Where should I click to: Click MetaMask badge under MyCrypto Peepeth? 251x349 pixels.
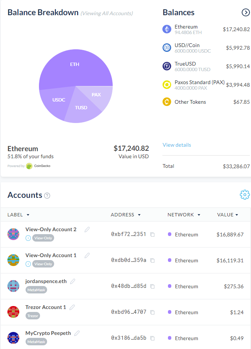(x=36, y=342)
